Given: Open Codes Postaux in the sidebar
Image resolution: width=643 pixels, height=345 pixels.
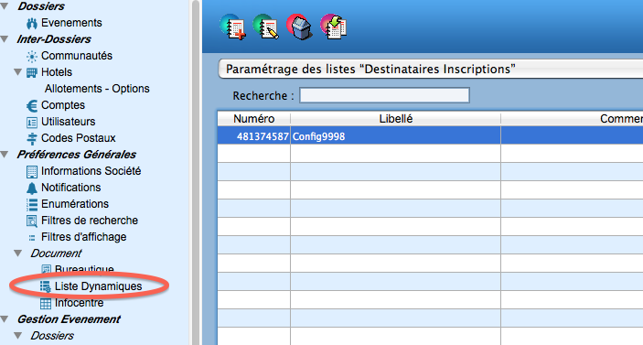Looking at the screenshot, I should point(79,138).
